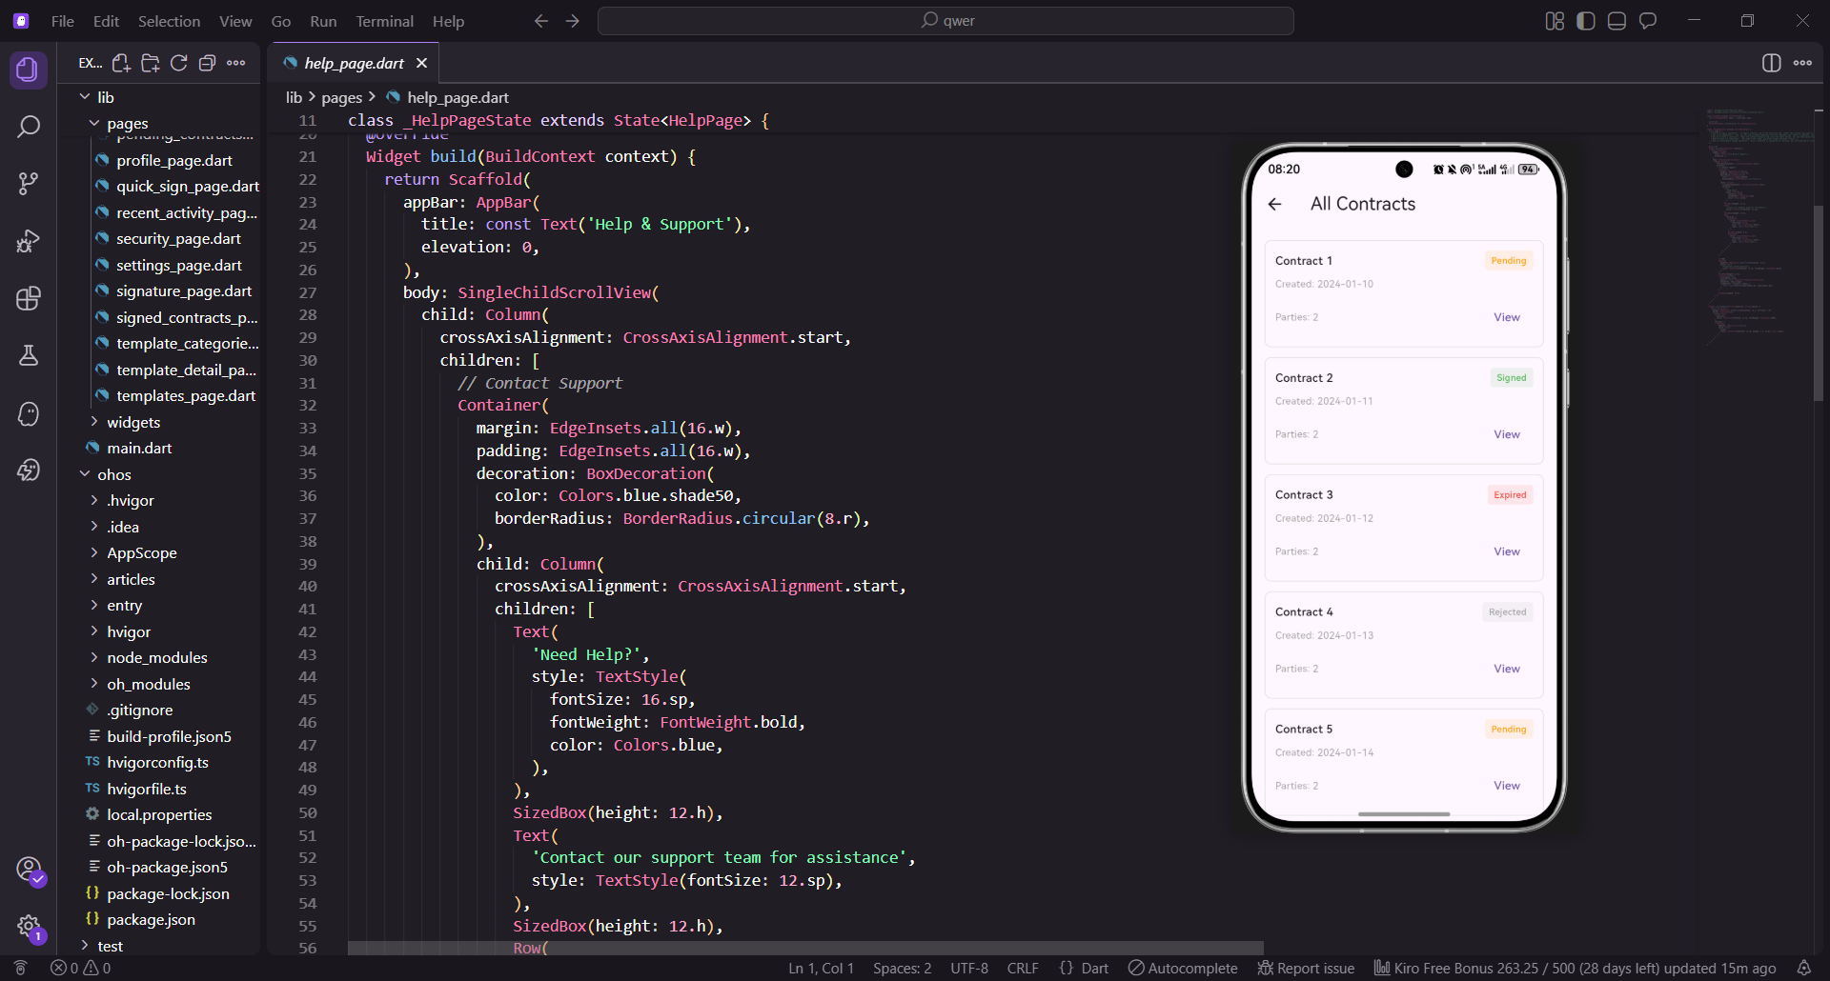Open the Testing flask view

[x=29, y=355]
